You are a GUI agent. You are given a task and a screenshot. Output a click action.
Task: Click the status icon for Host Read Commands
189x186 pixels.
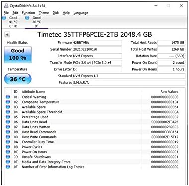(x=8, y=132)
